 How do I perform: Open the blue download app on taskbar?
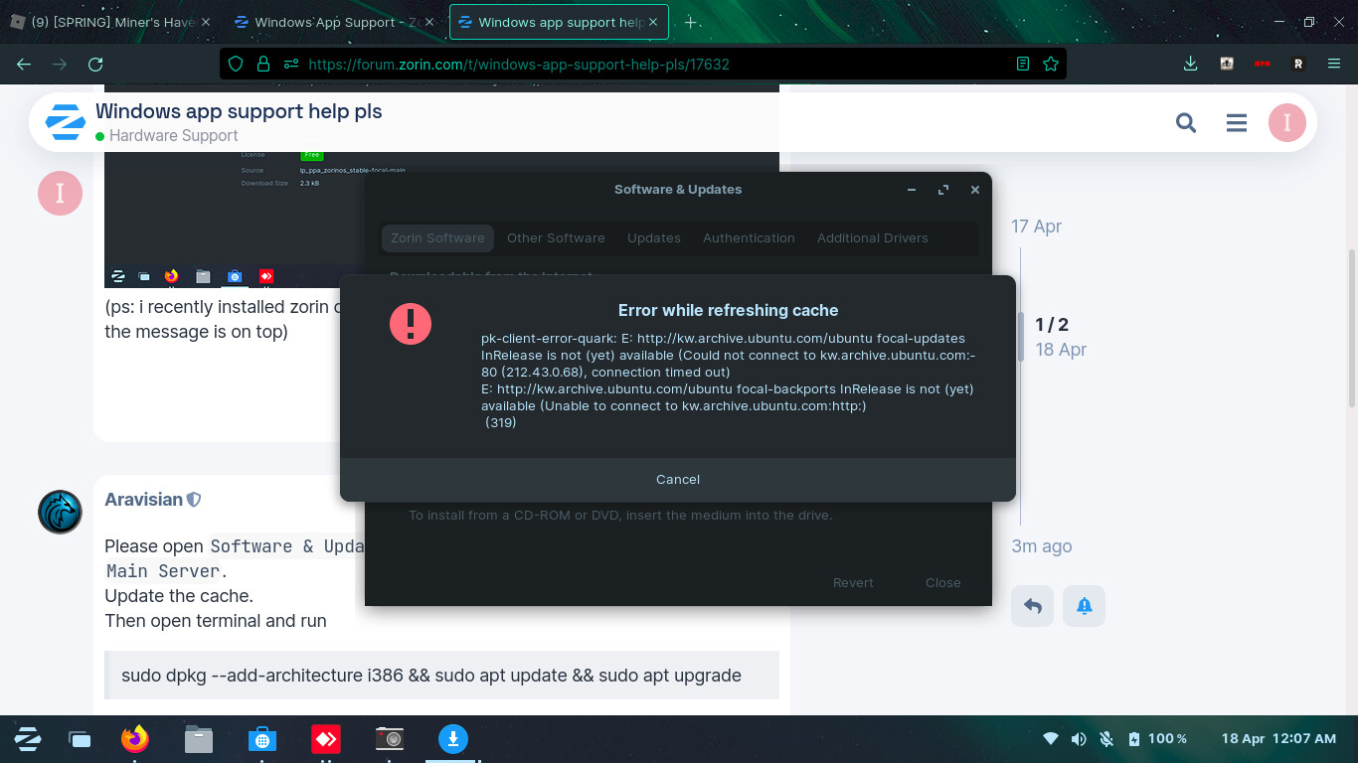click(x=453, y=738)
